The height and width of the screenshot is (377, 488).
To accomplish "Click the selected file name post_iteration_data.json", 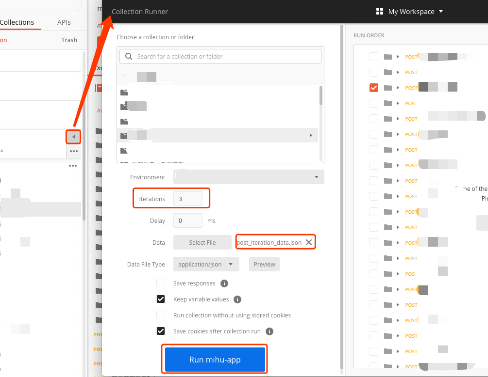I will click(269, 243).
